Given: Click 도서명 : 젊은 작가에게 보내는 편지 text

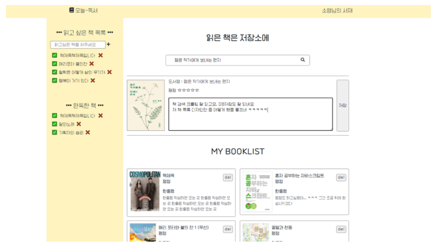Looking at the screenshot, I should click(x=199, y=82).
